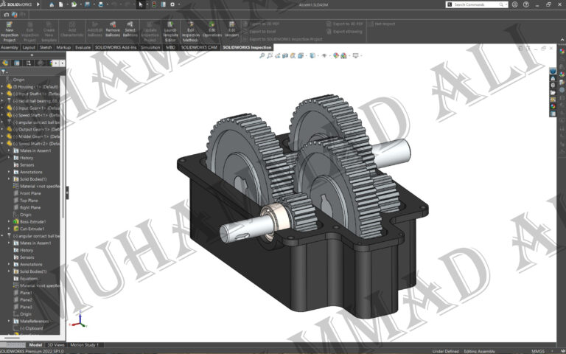566x354 pixels.
Task: Click the Edit Appearance color sphere
Action: tap(335, 55)
